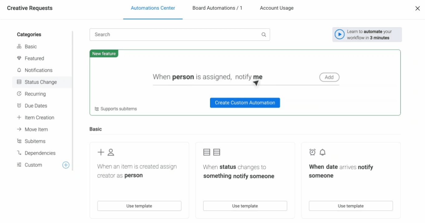Click the Add button in the new feature banner
The image size is (425, 223).
[x=329, y=77]
